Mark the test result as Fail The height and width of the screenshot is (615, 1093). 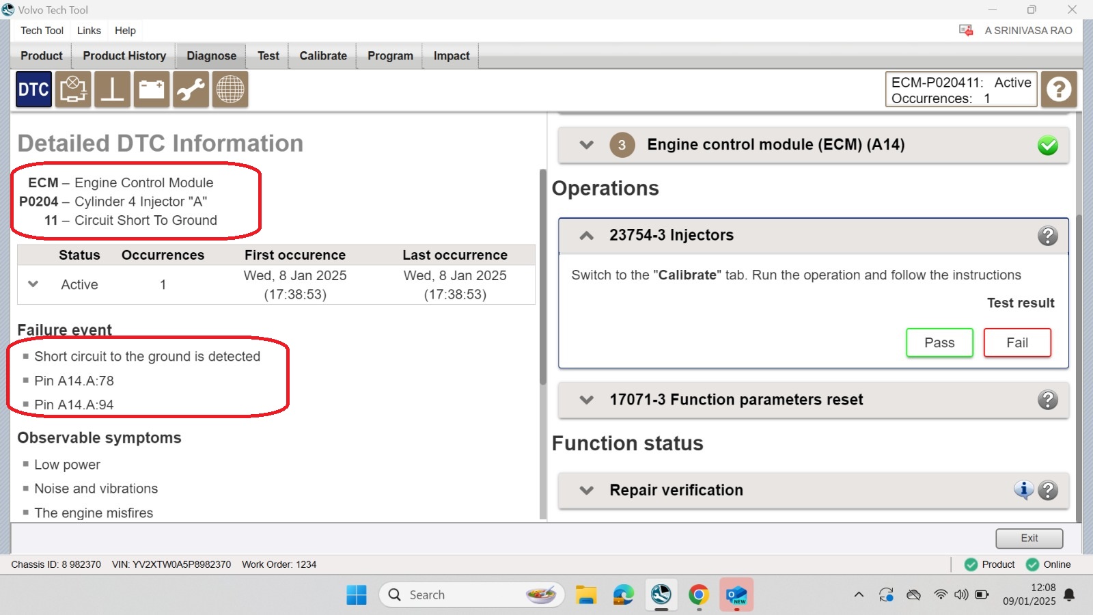[1017, 343]
